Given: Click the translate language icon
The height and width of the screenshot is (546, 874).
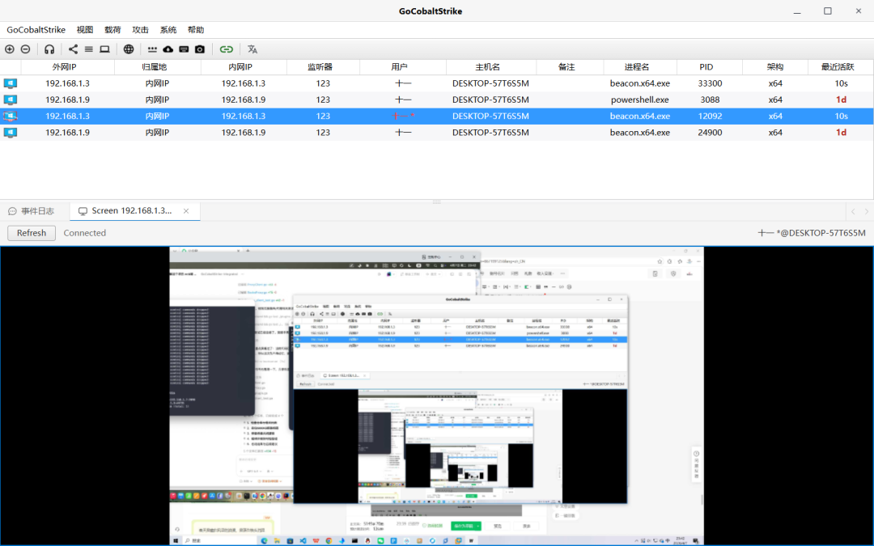Looking at the screenshot, I should coord(252,49).
